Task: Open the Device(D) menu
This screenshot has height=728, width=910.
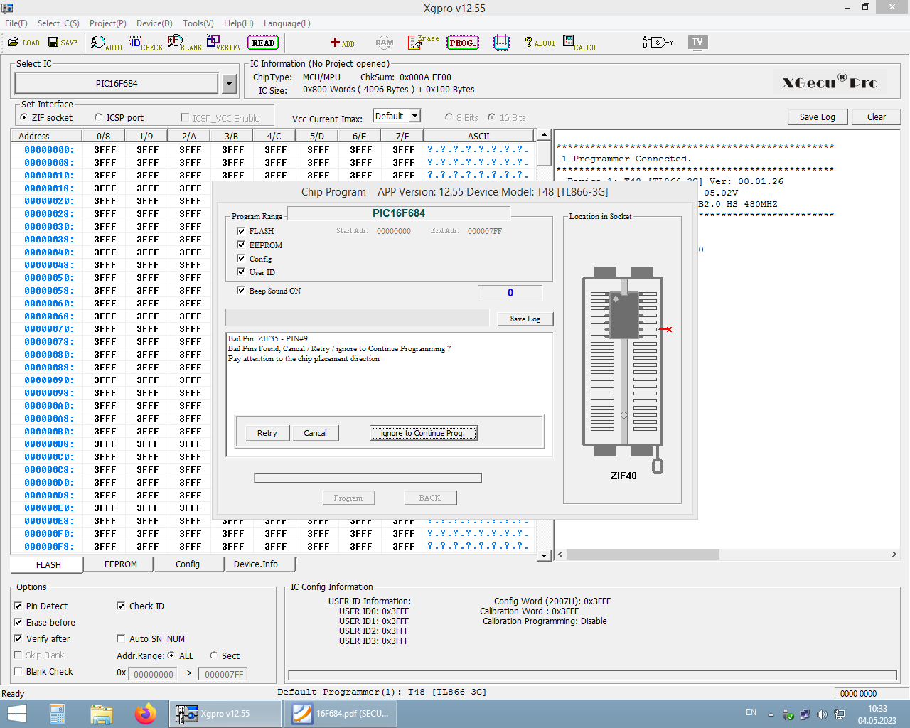Action: coord(154,23)
